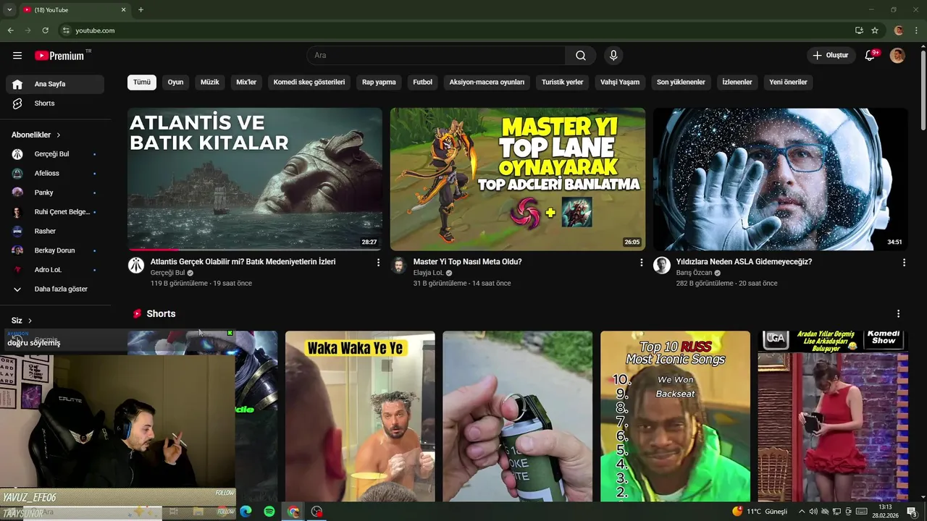
Task: Select the Müzik filter chip
Action: point(210,82)
